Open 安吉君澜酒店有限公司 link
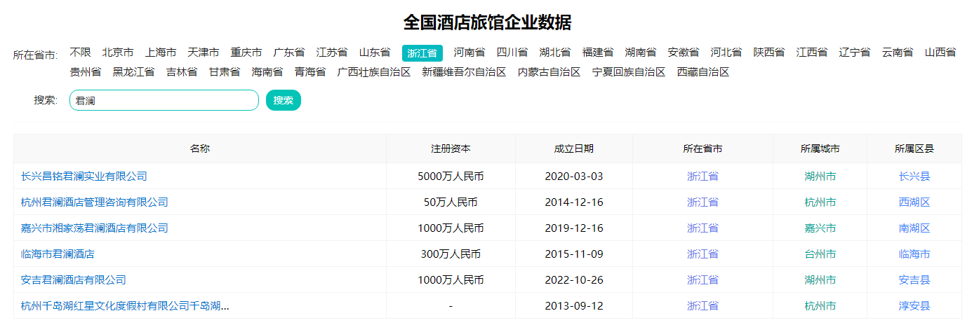The width and height of the screenshot is (972, 325). (74, 279)
